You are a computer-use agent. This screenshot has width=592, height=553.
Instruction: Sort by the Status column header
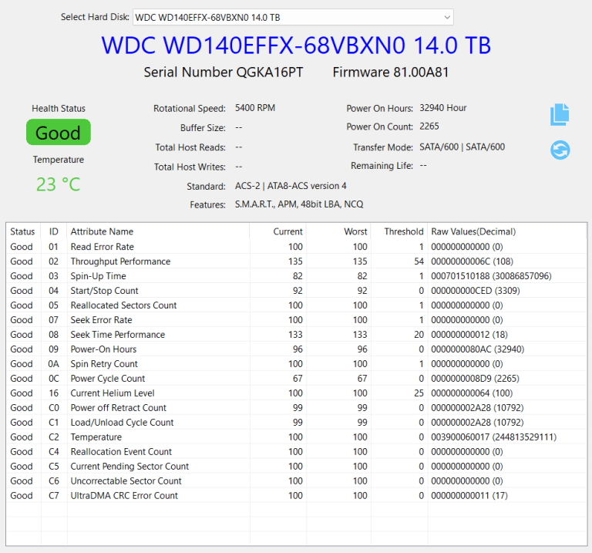point(23,231)
